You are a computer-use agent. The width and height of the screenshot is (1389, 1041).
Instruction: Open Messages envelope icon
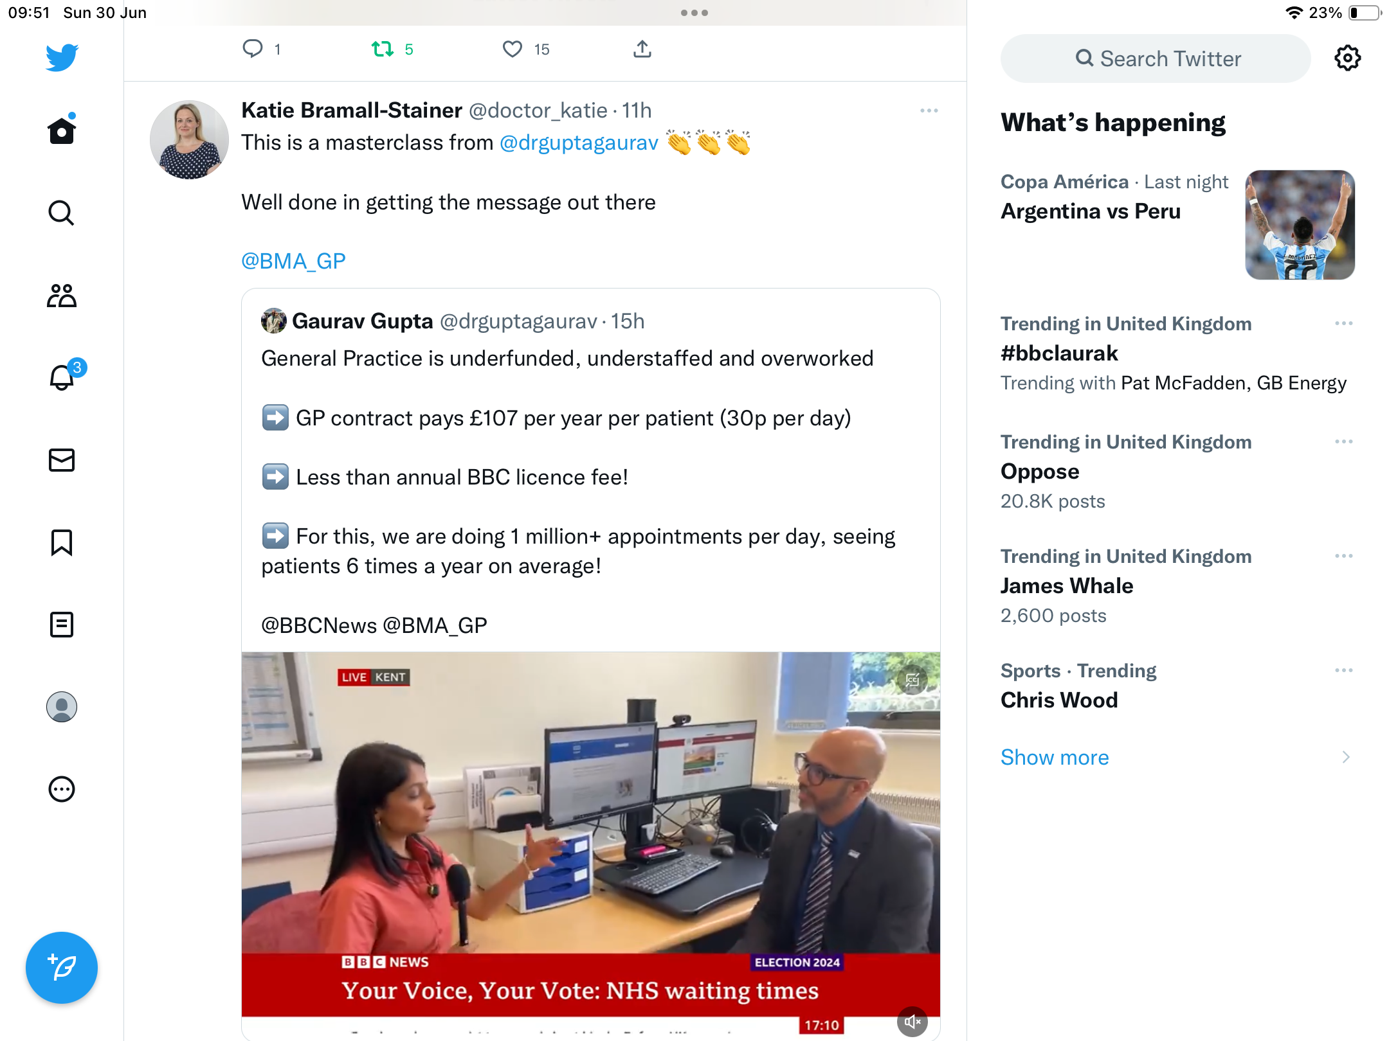point(62,460)
